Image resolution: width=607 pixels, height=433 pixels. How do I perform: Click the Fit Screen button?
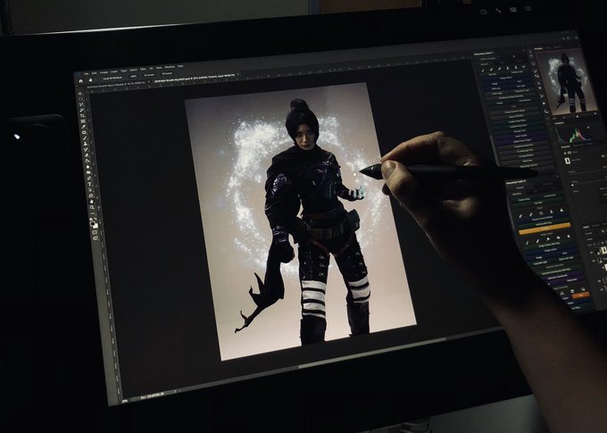149,75
